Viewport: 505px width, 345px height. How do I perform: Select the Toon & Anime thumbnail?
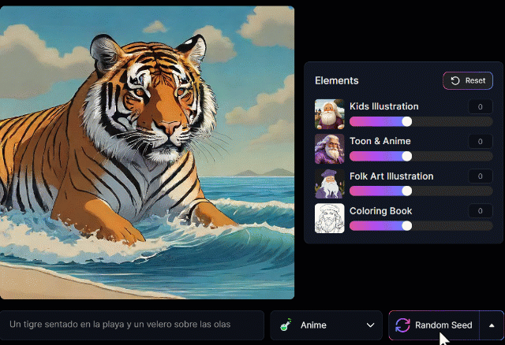tap(330, 149)
